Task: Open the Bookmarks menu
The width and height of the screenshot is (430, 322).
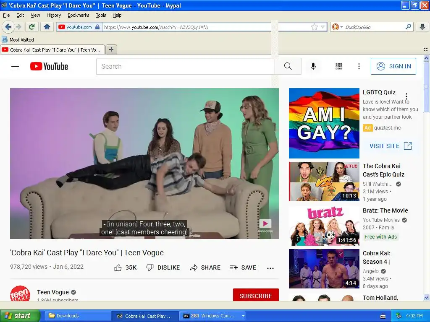Action: 78,15
